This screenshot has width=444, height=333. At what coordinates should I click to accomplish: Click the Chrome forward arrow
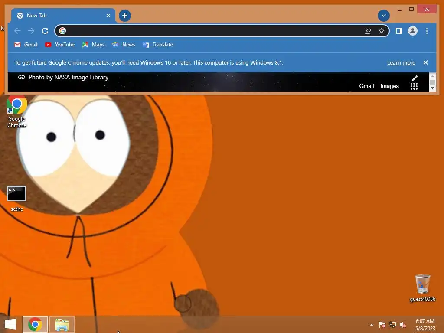pyautogui.click(x=31, y=31)
